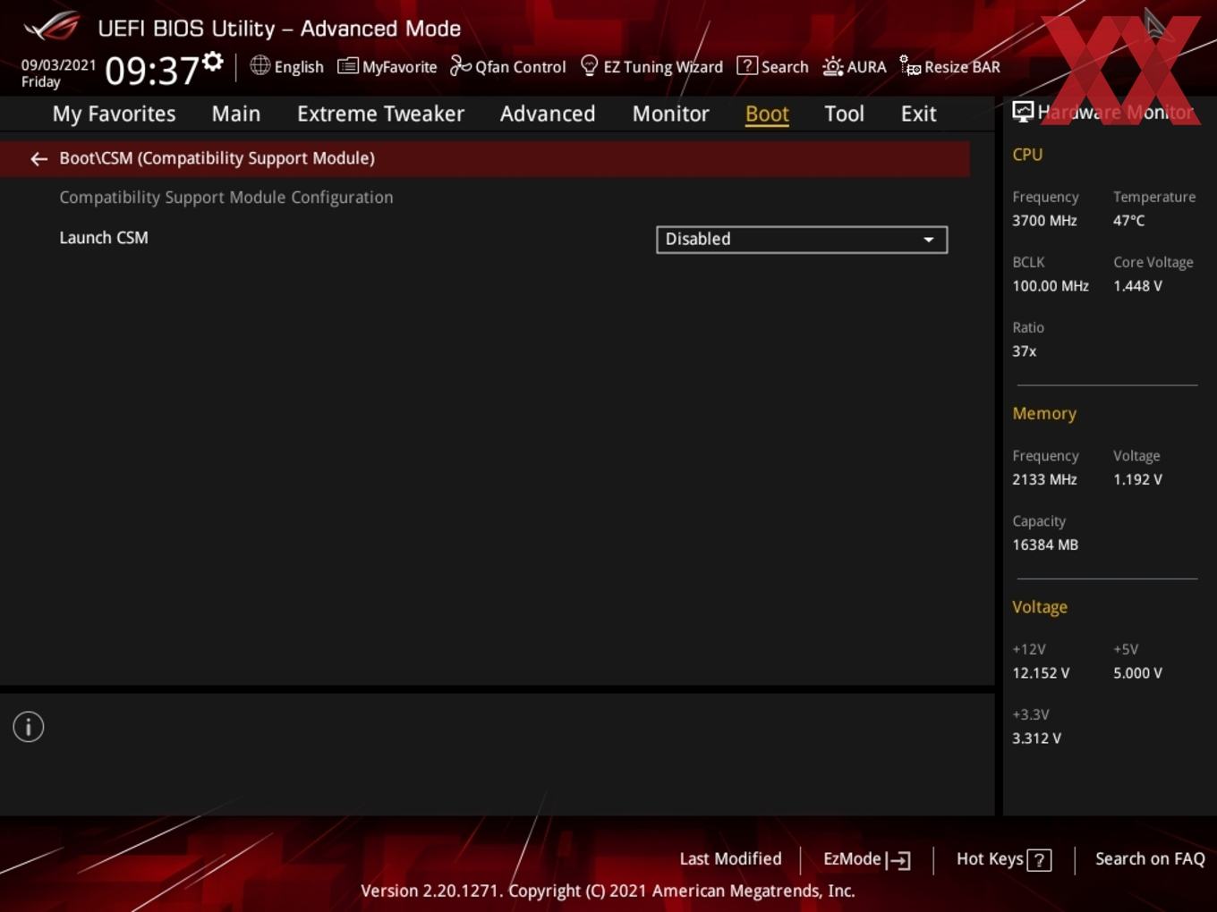The height and width of the screenshot is (912, 1217).
Task: Click the +3.3V reading 3.312 V
Action: 1036,739
